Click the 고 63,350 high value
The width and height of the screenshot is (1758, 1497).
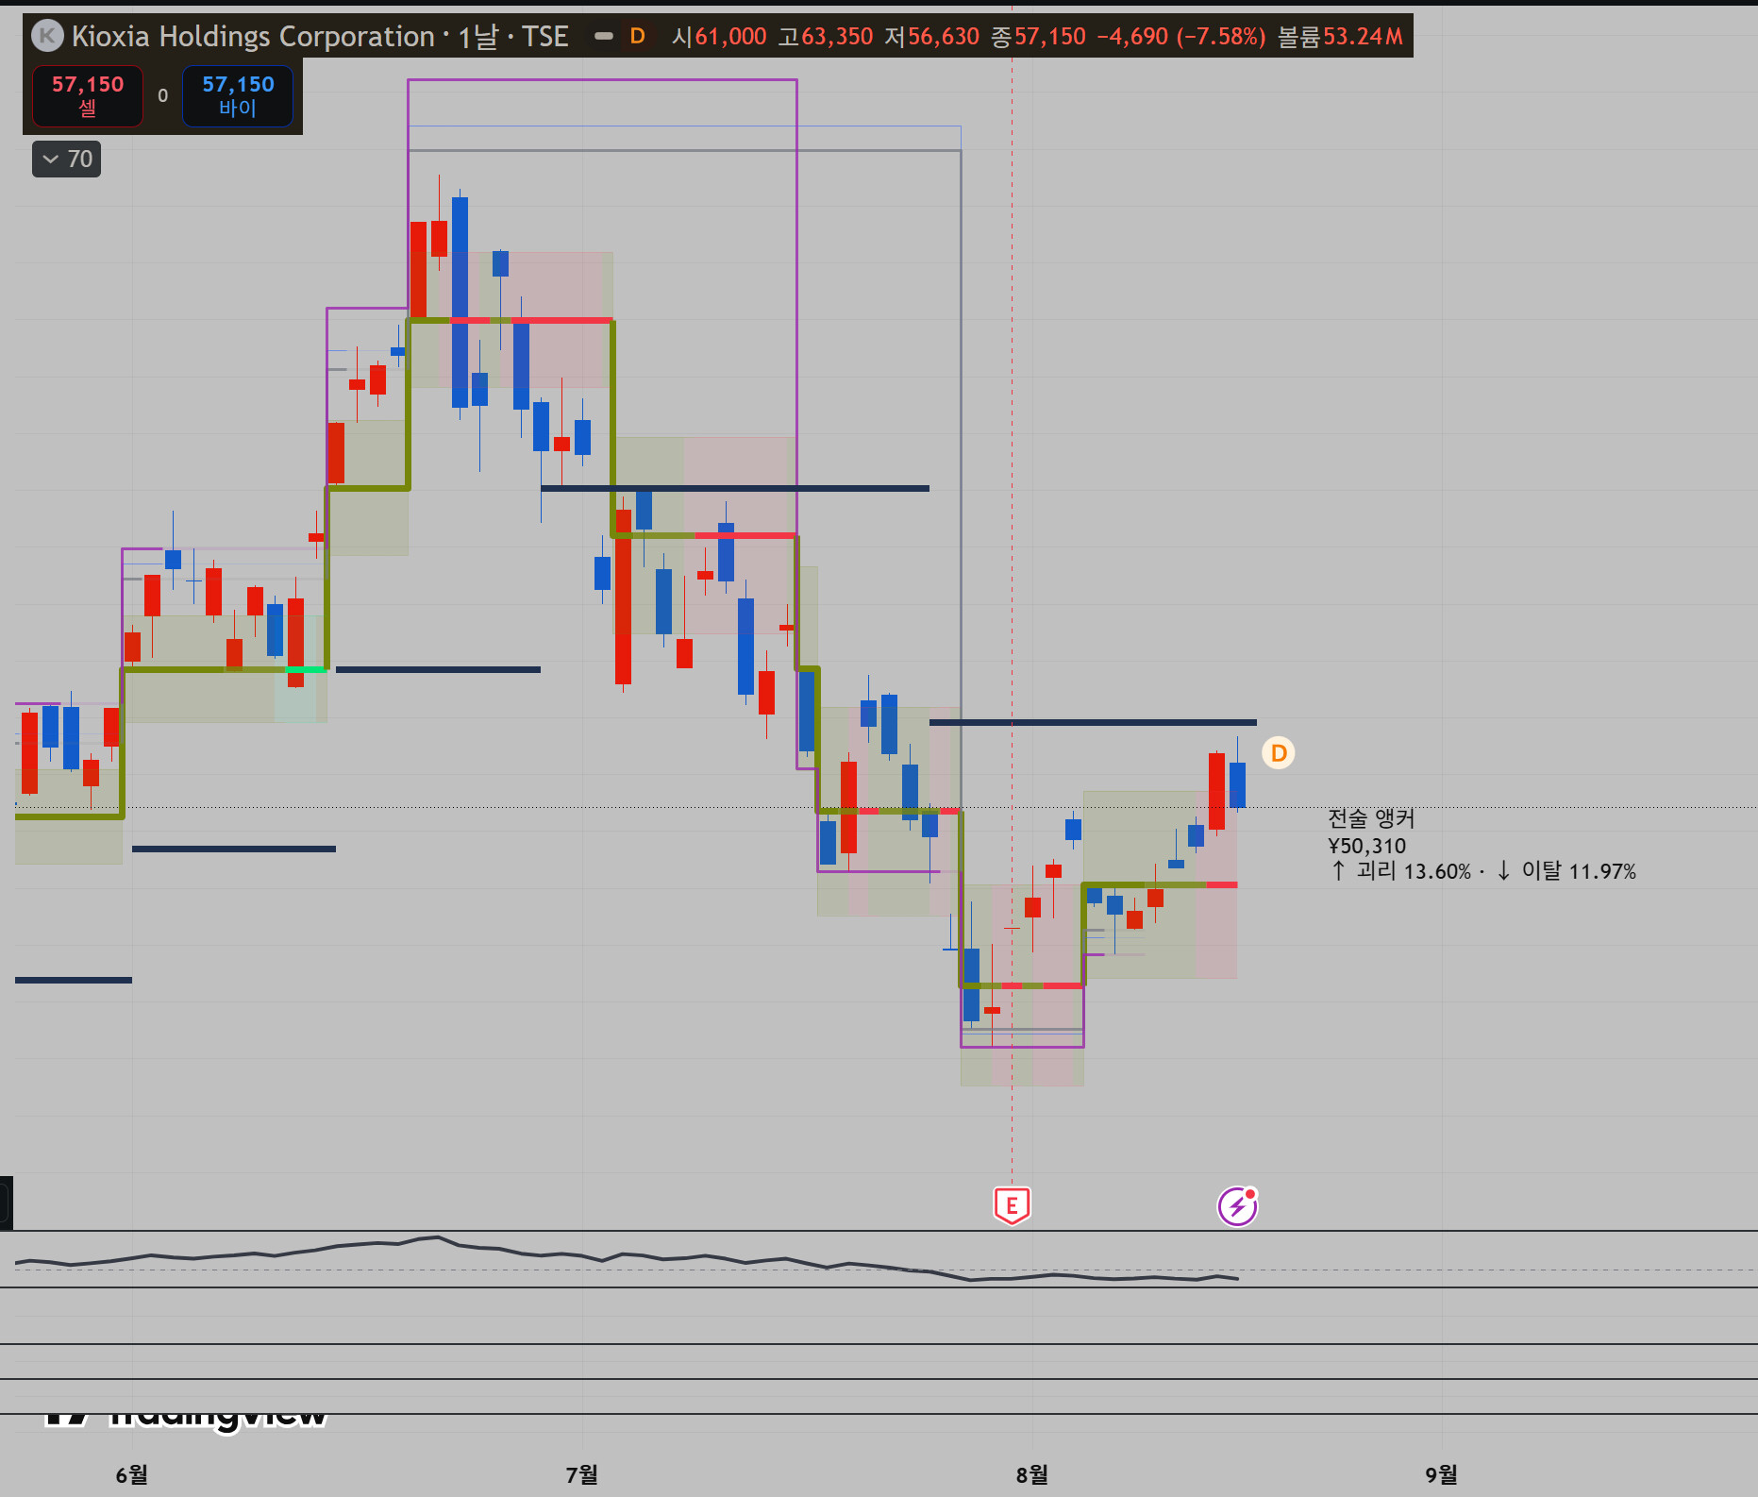click(x=826, y=36)
